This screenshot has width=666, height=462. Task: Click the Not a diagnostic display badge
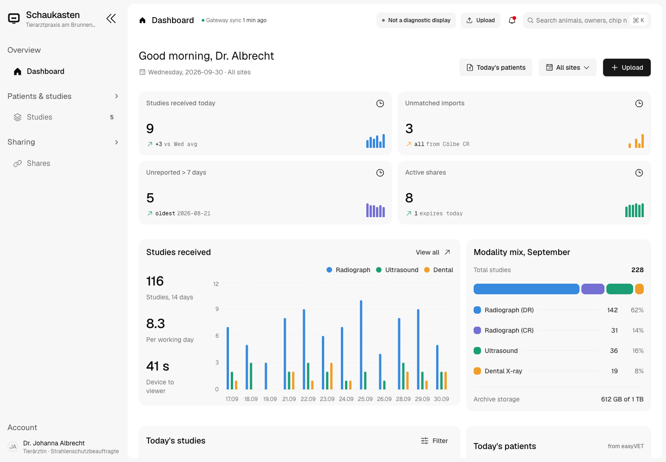click(x=416, y=20)
